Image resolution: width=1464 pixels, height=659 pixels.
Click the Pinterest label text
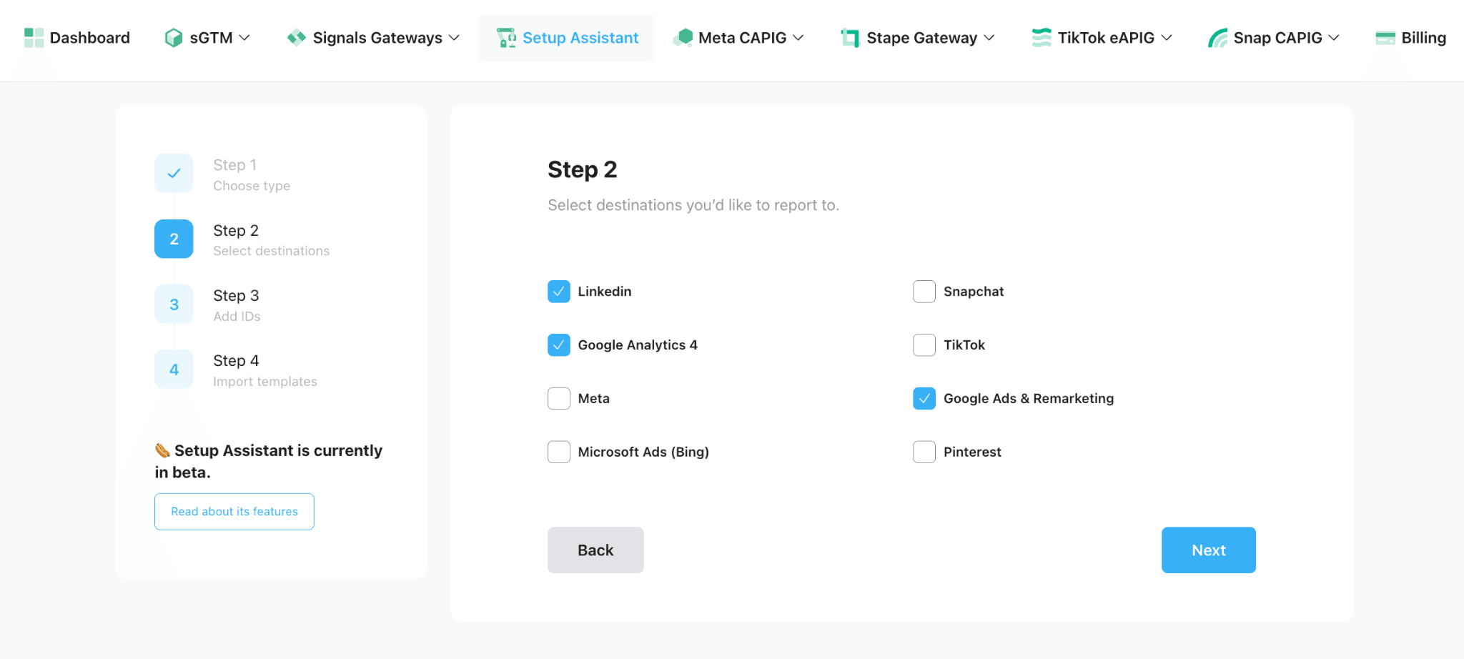(x=972, y=452)
